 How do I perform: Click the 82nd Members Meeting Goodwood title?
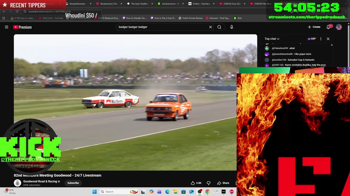coord(57,175)
